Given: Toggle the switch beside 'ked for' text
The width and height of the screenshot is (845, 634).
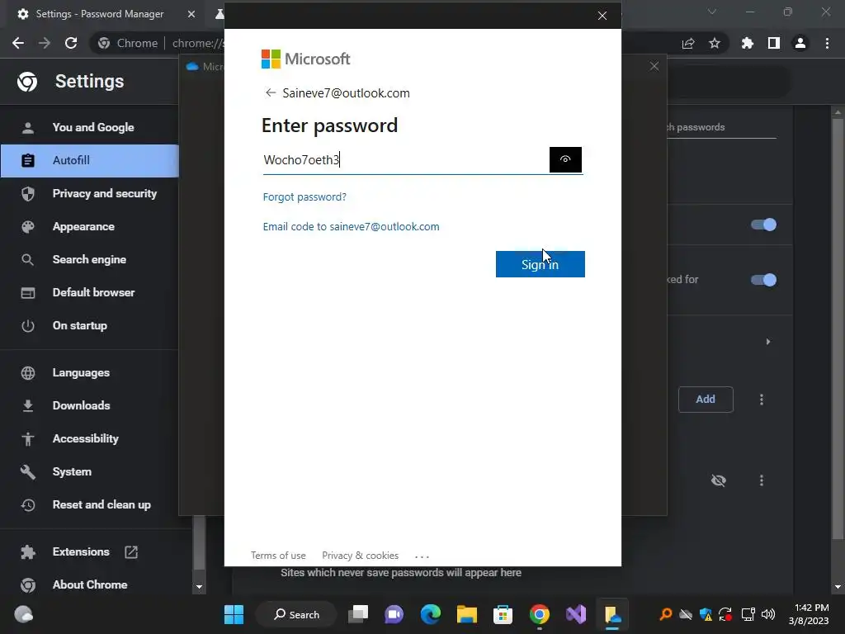Looking at the screenshot, I should (763, 280).
